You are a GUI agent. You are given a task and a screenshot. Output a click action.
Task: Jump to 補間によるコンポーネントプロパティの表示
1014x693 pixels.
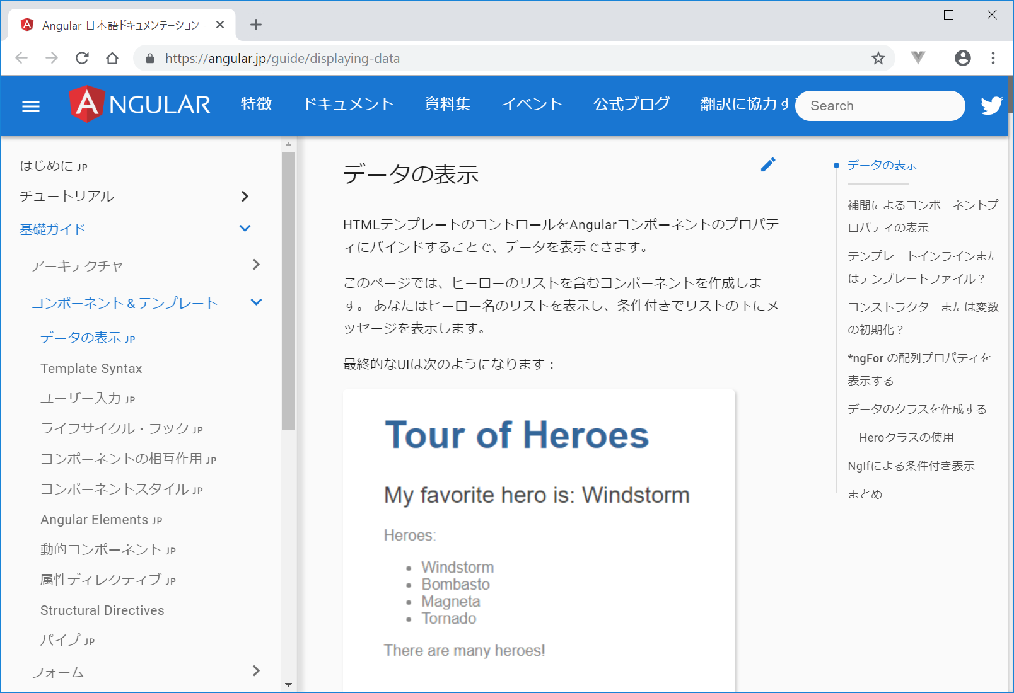coord(923,216)
